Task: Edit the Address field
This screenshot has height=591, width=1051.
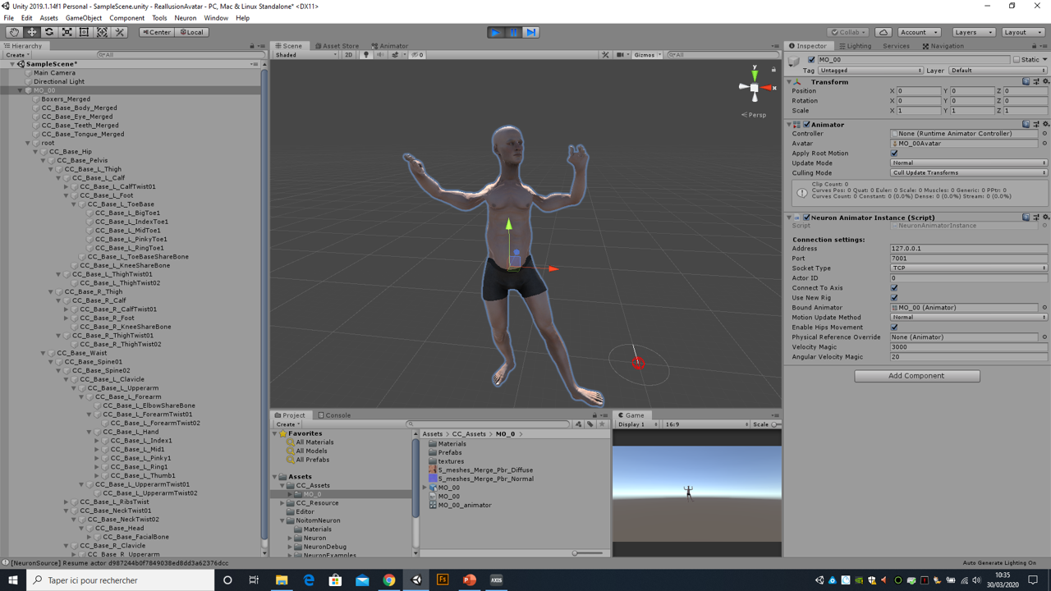Action: 969,249
